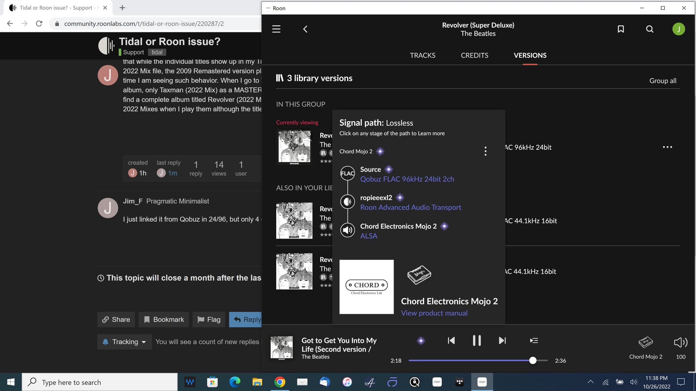Open volume control speaker icon

tap(680, 342)
